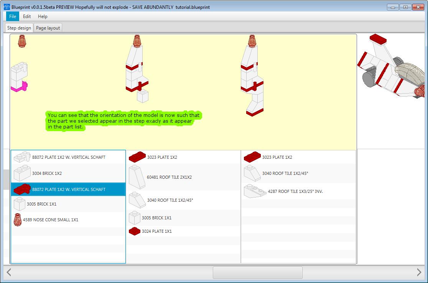Switch to the Page layout tab
428x283 pixels.
coord(48,28)
